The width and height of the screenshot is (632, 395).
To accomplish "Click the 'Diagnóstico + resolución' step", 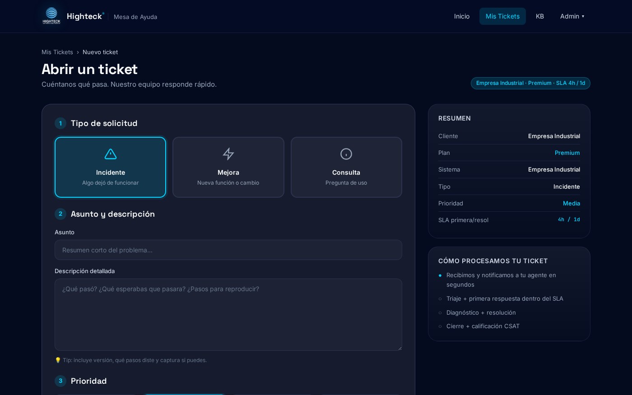I will coord(481,312).
